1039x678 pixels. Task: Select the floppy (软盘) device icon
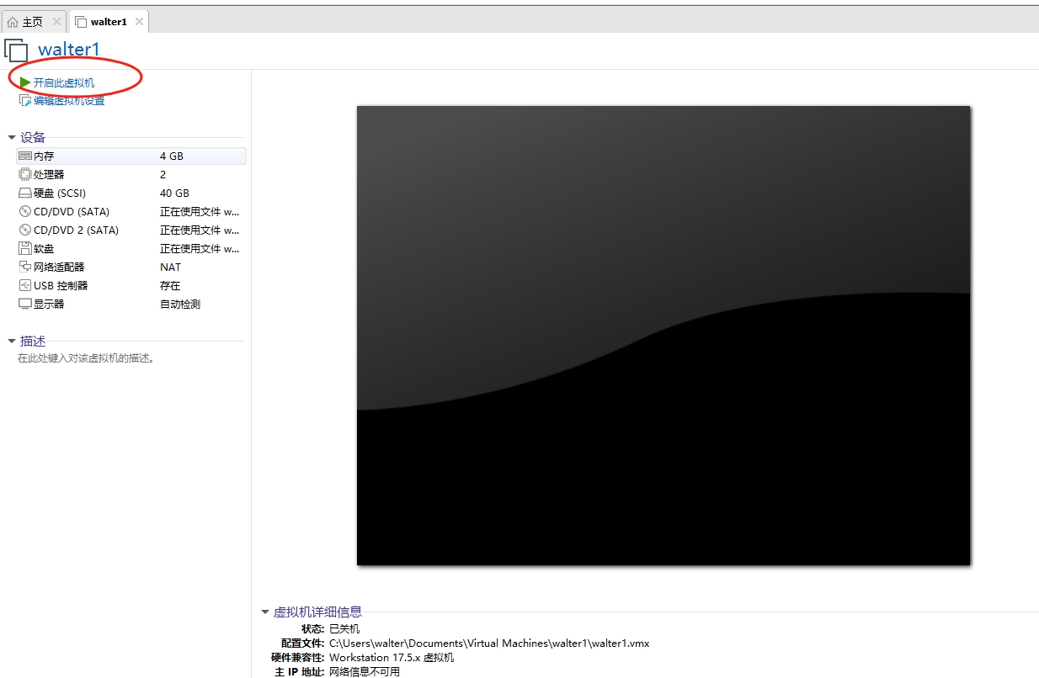(25, 249)
